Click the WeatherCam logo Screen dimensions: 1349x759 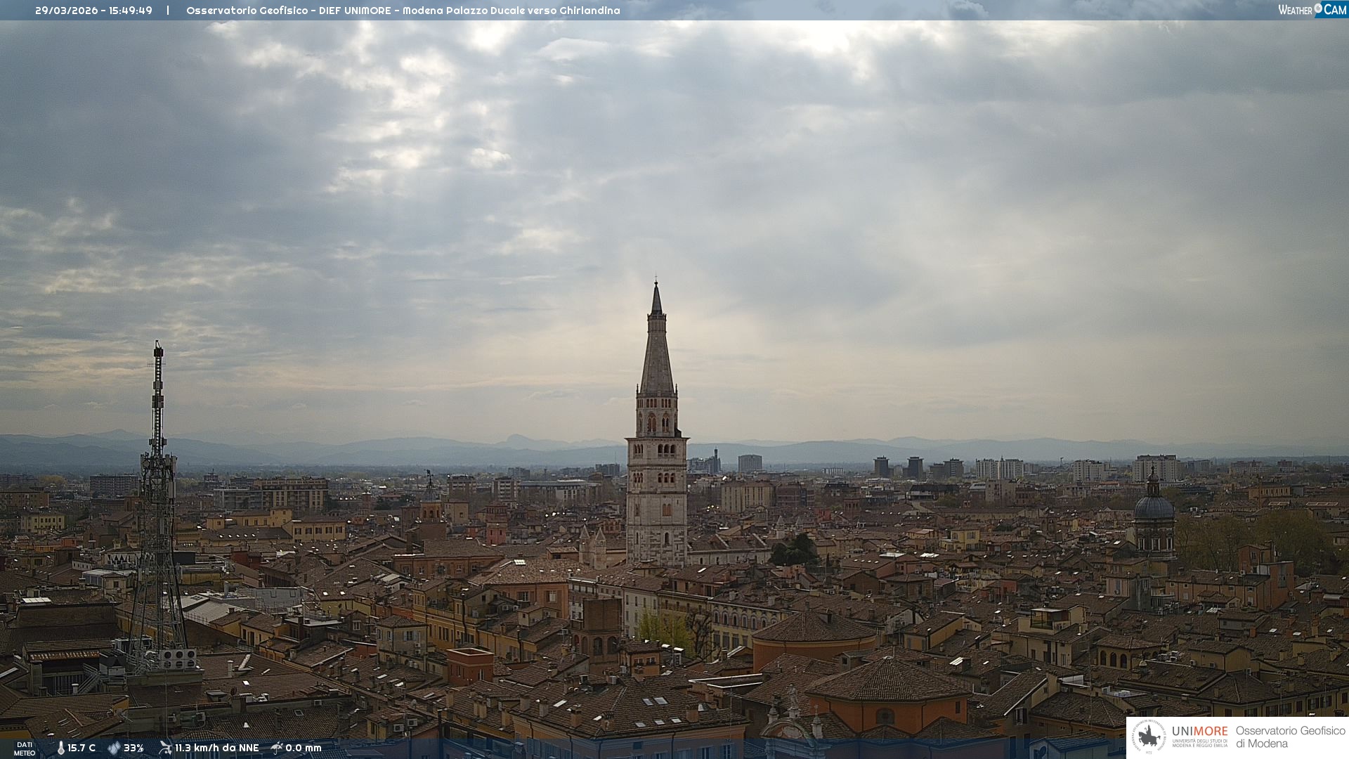1312,10
